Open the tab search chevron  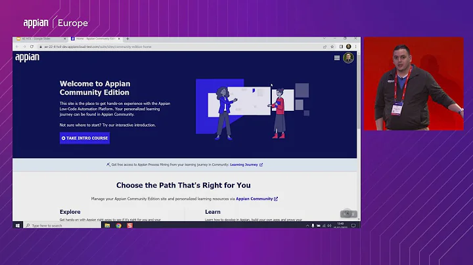[x=325, y=39]
